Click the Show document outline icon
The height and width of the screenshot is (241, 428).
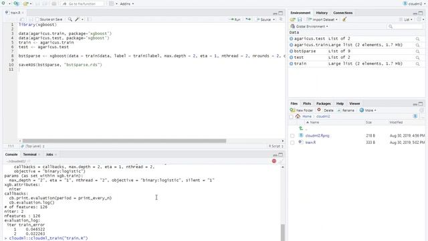281,19
